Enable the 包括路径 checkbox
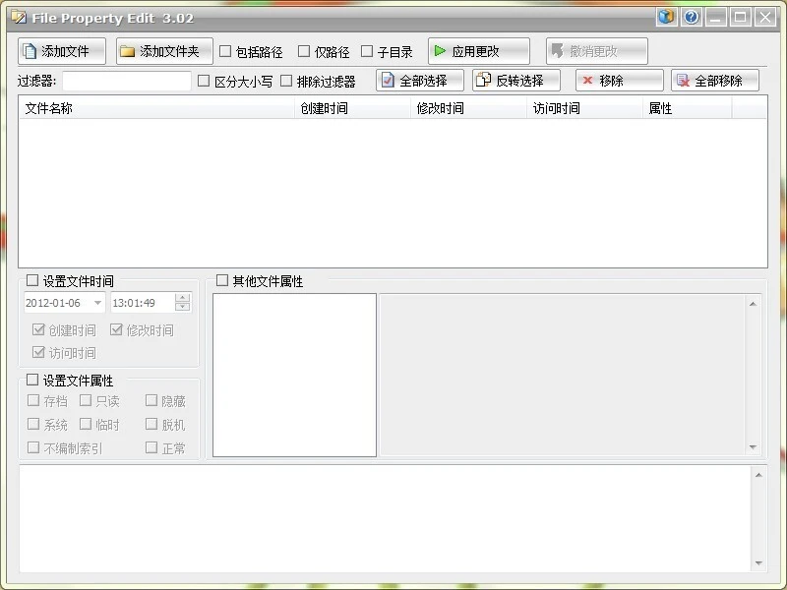787x590 pixels. (x=225, y=51)
